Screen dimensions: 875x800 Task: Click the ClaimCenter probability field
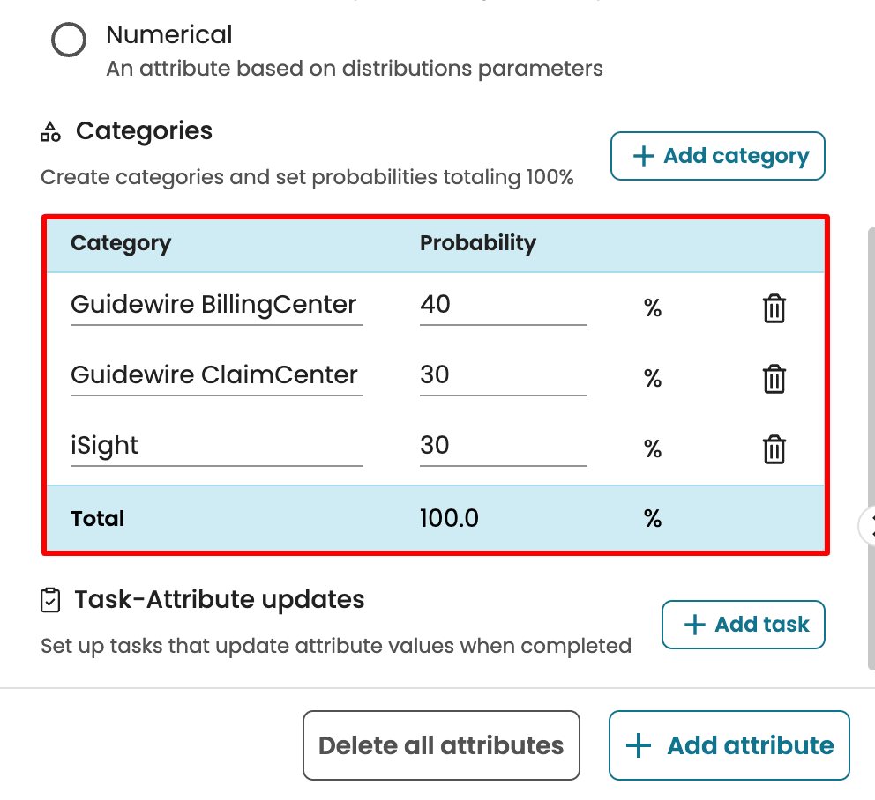pyautogui.click(x=503, y=376)
